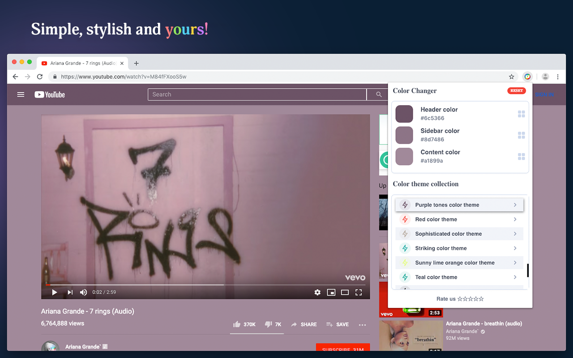
Task: Like the video (370K)
Action: pyautogui.click(x=244, y=324)
